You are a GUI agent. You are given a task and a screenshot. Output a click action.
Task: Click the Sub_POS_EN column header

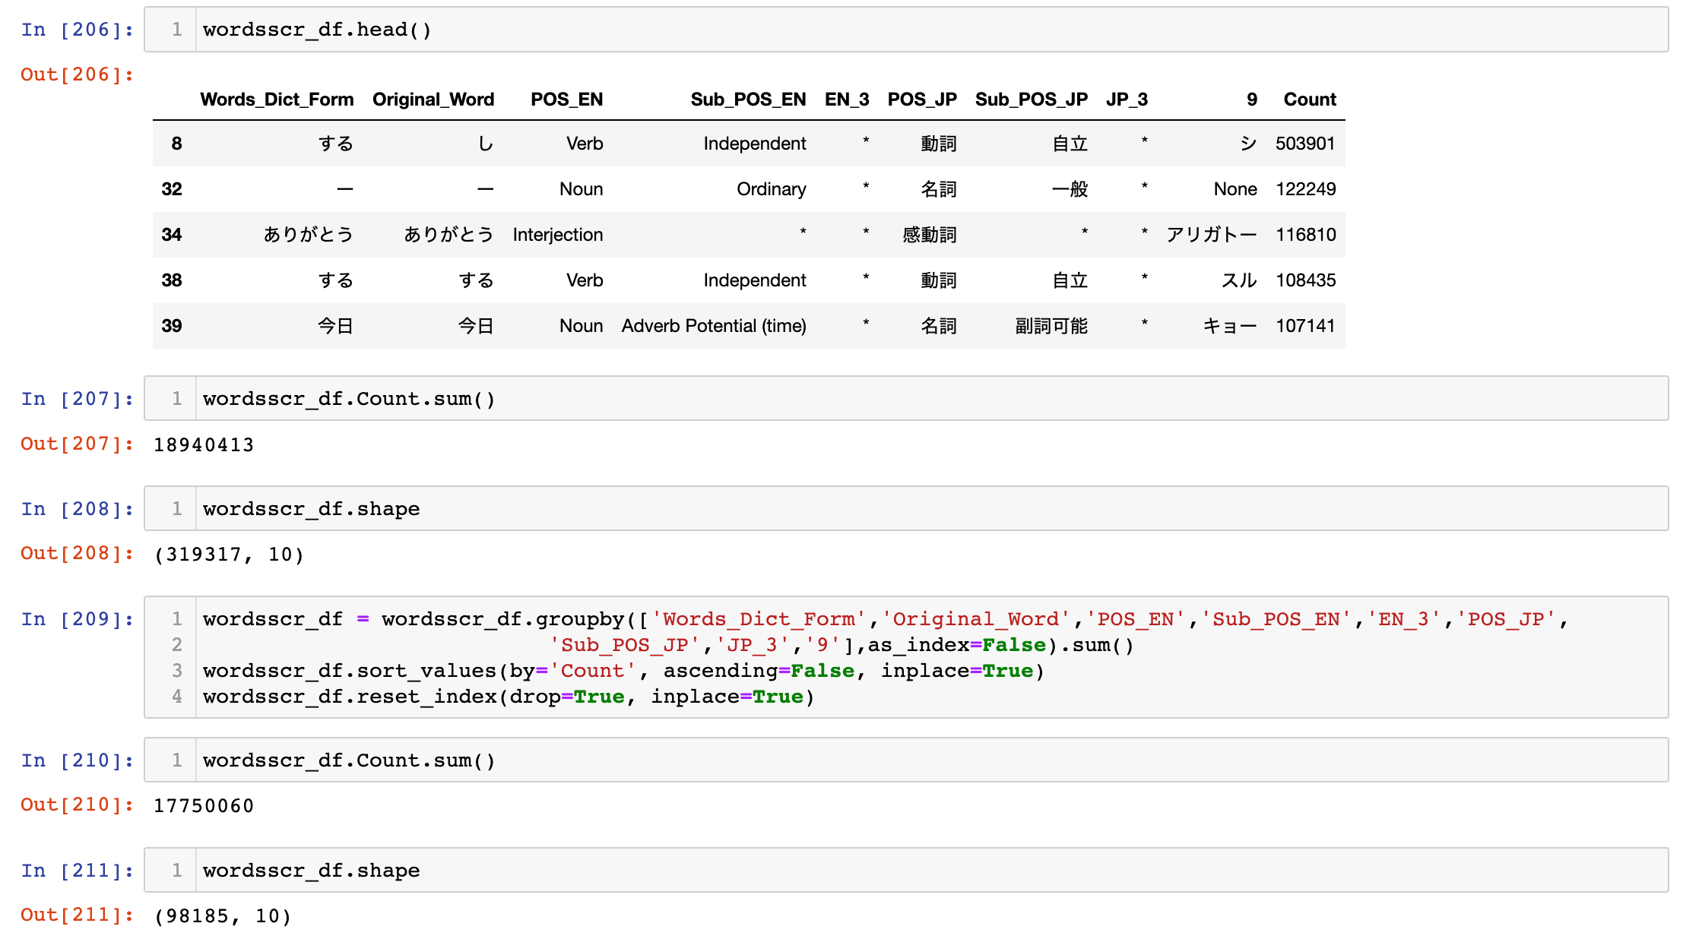pos(748,100)
